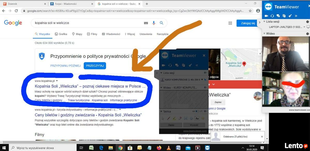The image size is (310, 151).
Task: Toggle the Tablica on/off switch
Action: tap(197, 112)
